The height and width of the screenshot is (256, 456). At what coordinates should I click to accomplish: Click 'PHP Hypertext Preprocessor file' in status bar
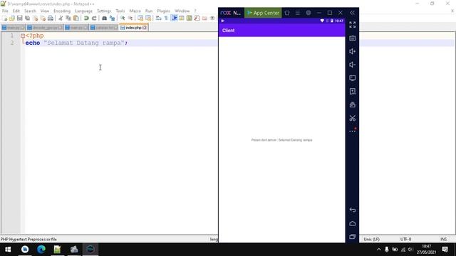pos(28,239)
